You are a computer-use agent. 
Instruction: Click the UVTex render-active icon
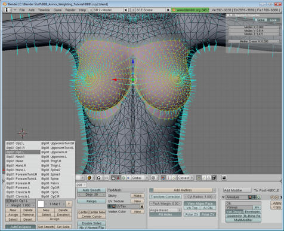click(x=114, y=206)
